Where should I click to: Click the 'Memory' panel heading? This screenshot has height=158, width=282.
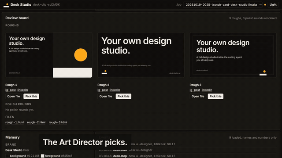click(x=12, y=137)
